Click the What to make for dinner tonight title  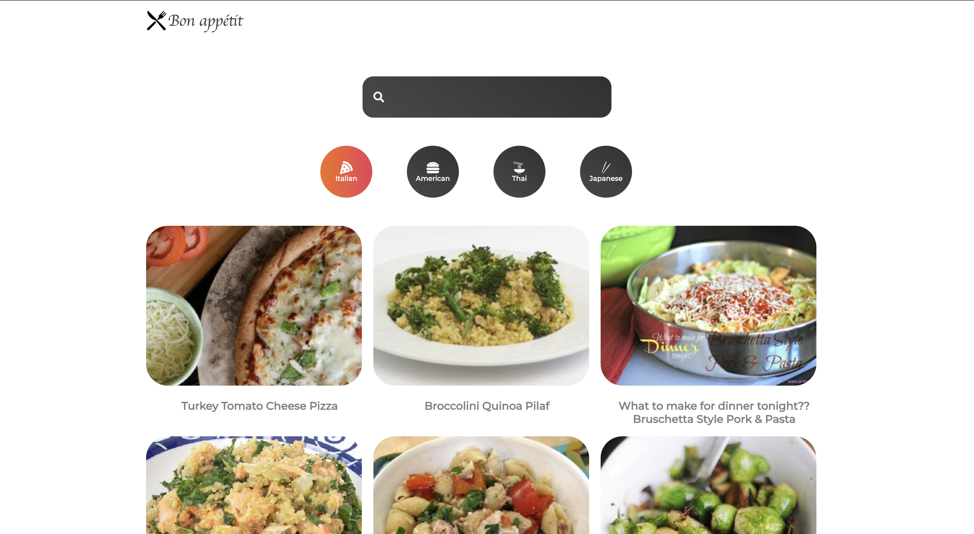click(x=714, y=412)
